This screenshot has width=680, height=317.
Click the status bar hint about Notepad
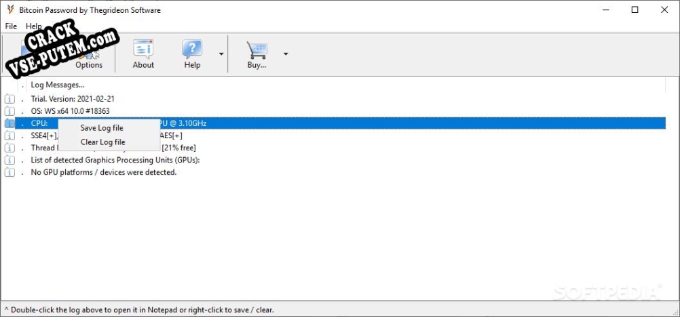(x=139, y=310)
